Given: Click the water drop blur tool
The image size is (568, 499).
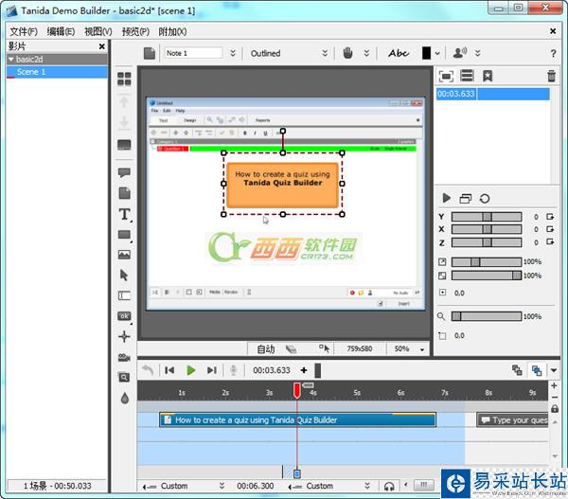Looking at the screenshot, I should pyautogui.click(x=125, y=399).
